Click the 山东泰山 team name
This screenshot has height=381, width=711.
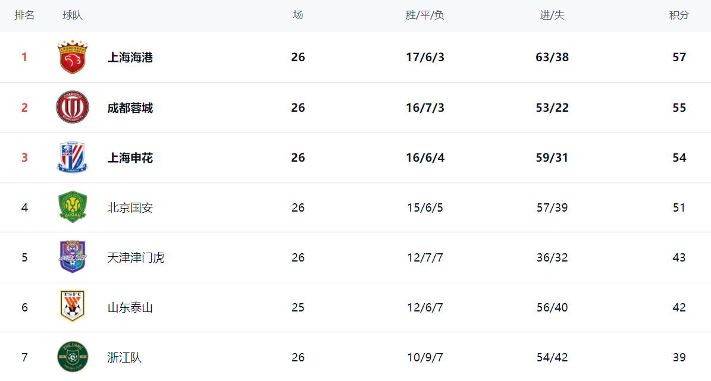(130, 307)
